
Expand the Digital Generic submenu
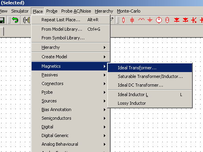(x=71, y=135)
